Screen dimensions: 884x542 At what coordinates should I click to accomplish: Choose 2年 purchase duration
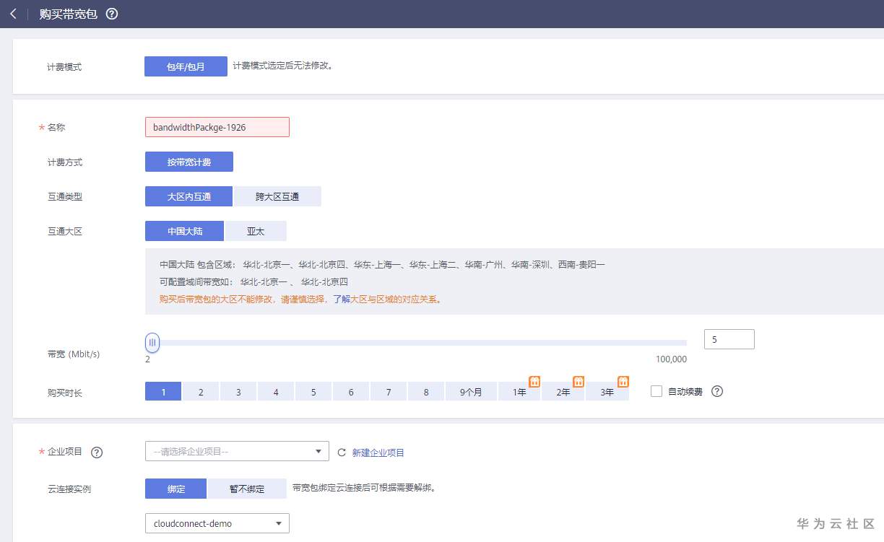coord(563,391)
